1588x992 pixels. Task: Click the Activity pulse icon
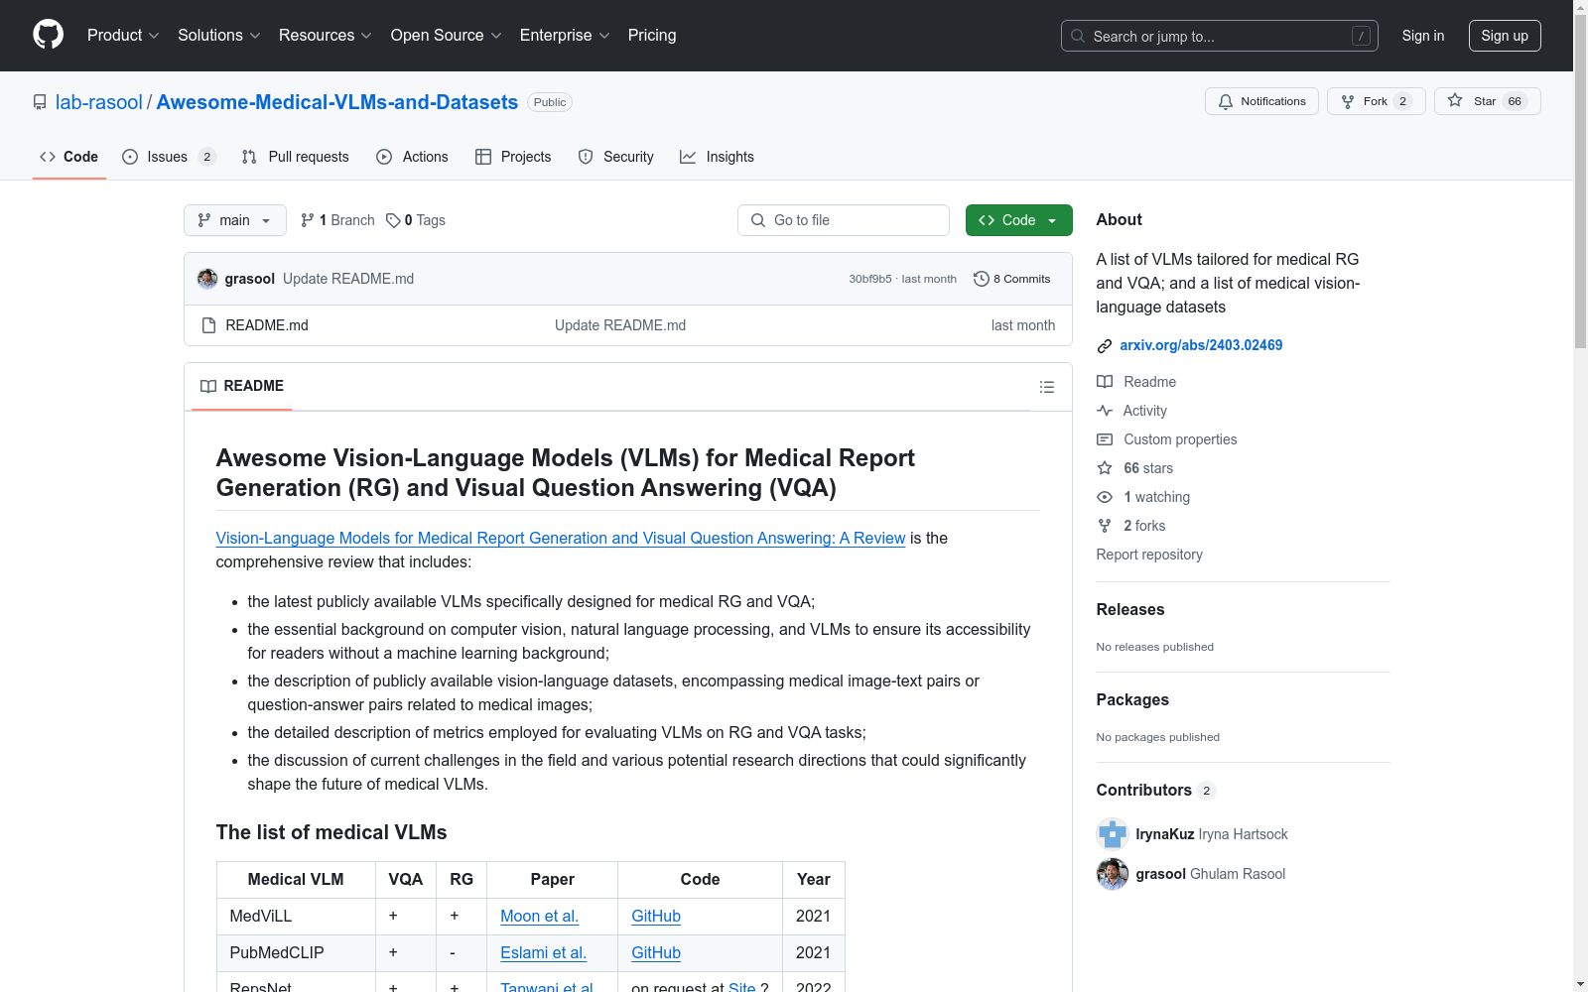pos(1105,411)
